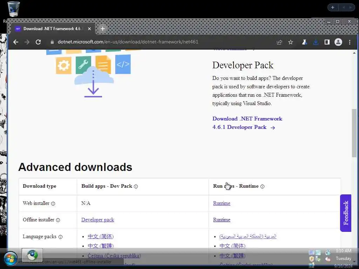Image resolution: width=359 pixels, height=269 pixels.
Task: Click the 中文 (简体) Runtime language link
Action: 232,246
